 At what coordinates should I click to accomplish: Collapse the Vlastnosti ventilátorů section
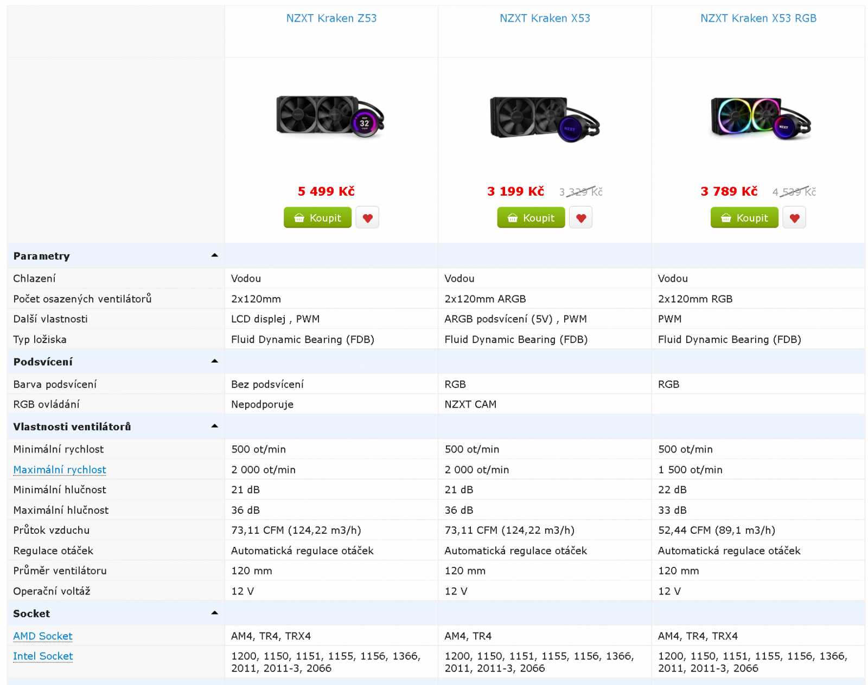click(214, 426)
